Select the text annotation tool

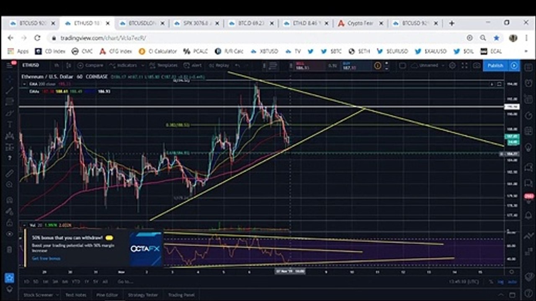coord(10,124)
